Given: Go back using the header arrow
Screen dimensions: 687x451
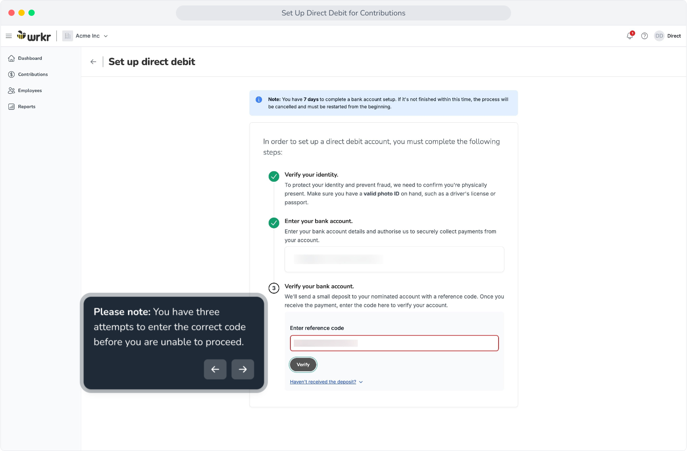Looking at the screenshot, I should [93, 62].
